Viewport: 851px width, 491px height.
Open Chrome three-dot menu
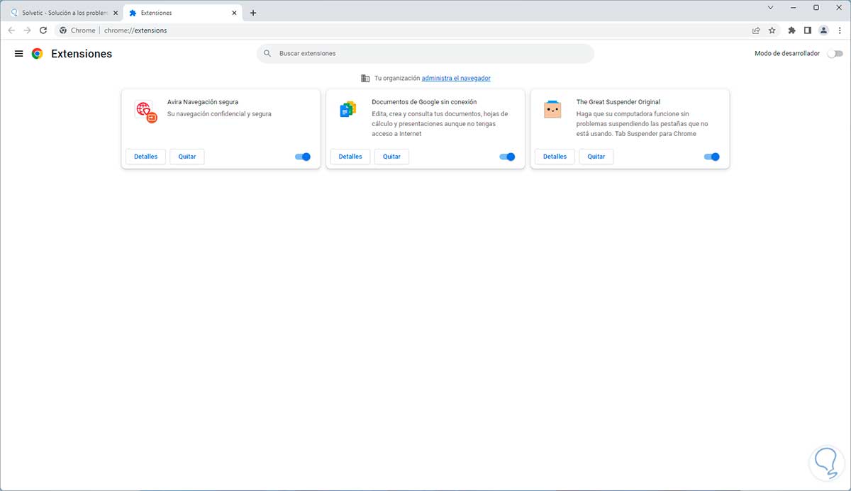pos(839,30)
